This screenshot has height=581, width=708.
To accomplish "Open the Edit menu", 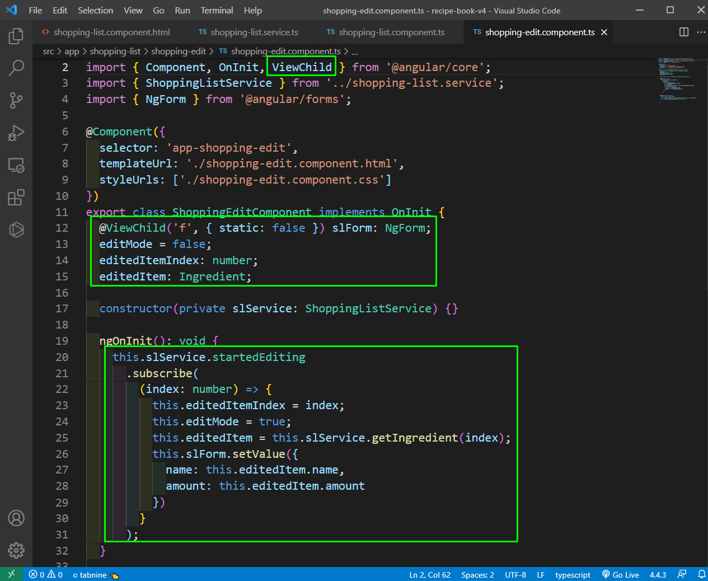I will pos(60,10).
